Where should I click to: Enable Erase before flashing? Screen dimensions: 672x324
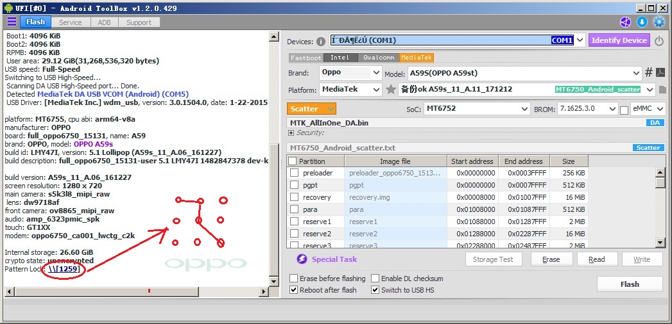point(293,279)
